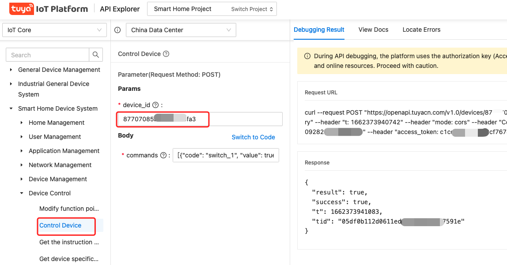
Task: Expand User Management node
Action: coord(22,137)
